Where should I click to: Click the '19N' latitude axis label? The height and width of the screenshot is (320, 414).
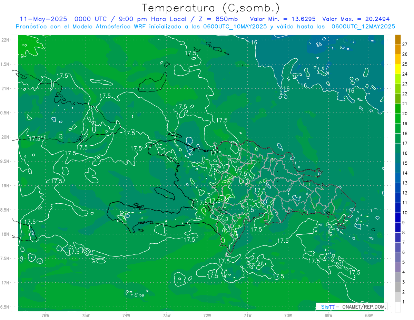pos(5,186)
